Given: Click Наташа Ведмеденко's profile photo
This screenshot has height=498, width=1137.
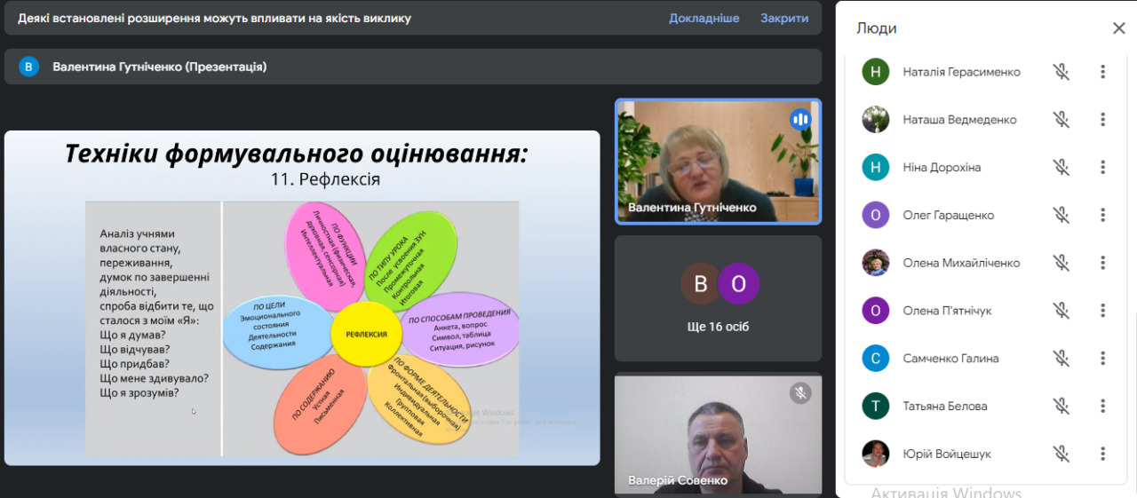Looking at the screenshot, I should [x=876, y=120].
